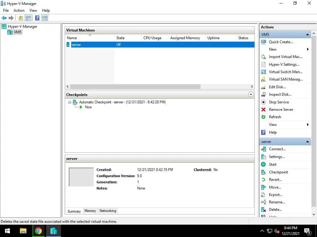Sort by the State column header
This screenshot has width=317, height=237.
click(x=128, y=38)
